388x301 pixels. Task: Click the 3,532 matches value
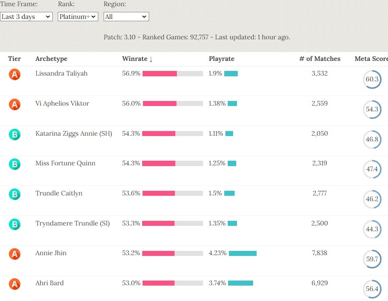[x=319, y=73]
